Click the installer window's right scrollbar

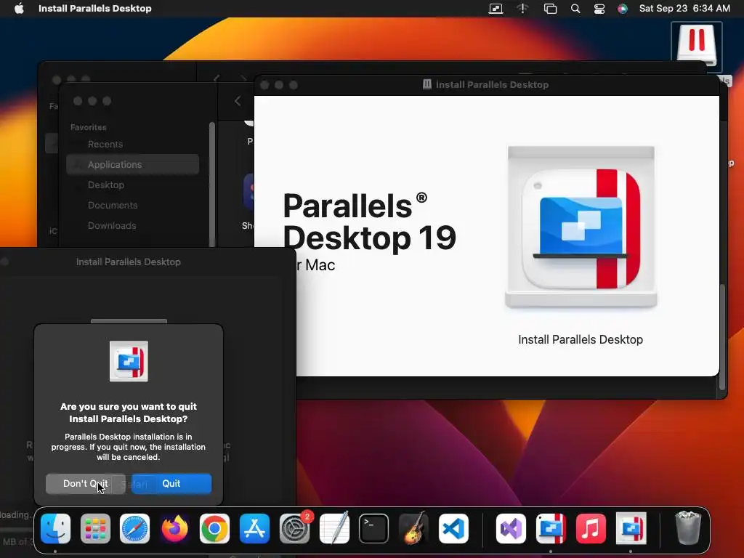tap(722, 336)
